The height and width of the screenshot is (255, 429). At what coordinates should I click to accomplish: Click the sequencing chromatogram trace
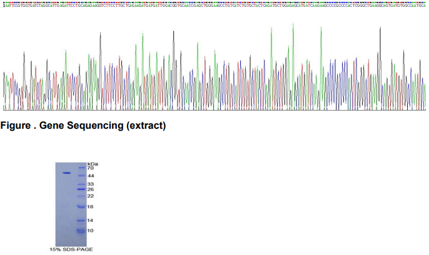click(214, 67)
